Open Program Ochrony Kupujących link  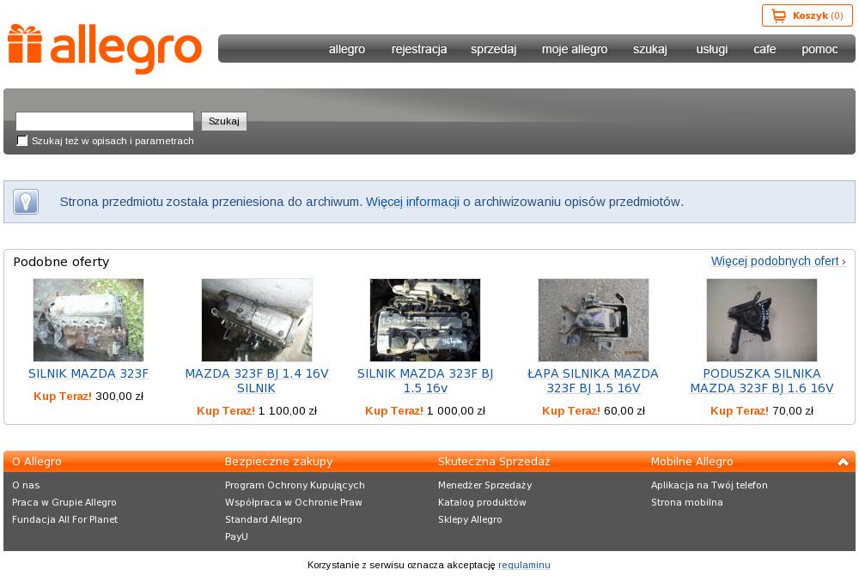(x=295, y=485)
